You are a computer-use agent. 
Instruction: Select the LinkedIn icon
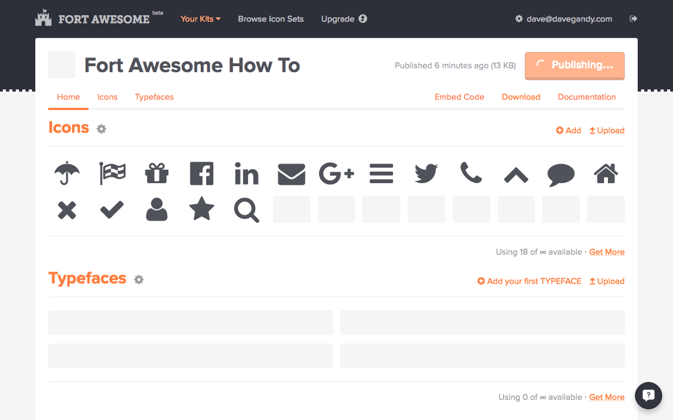pos(246,174)
